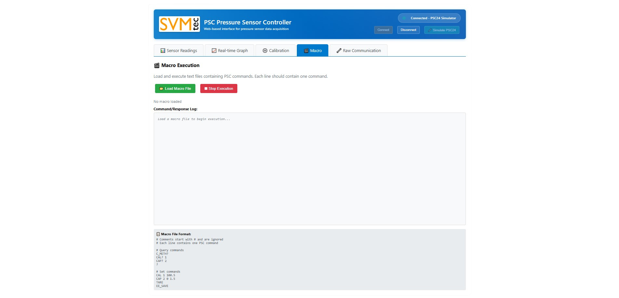This screenshot has width=619, height=298.
Task: Click the SVMtec logo
Action: (179, 24)
